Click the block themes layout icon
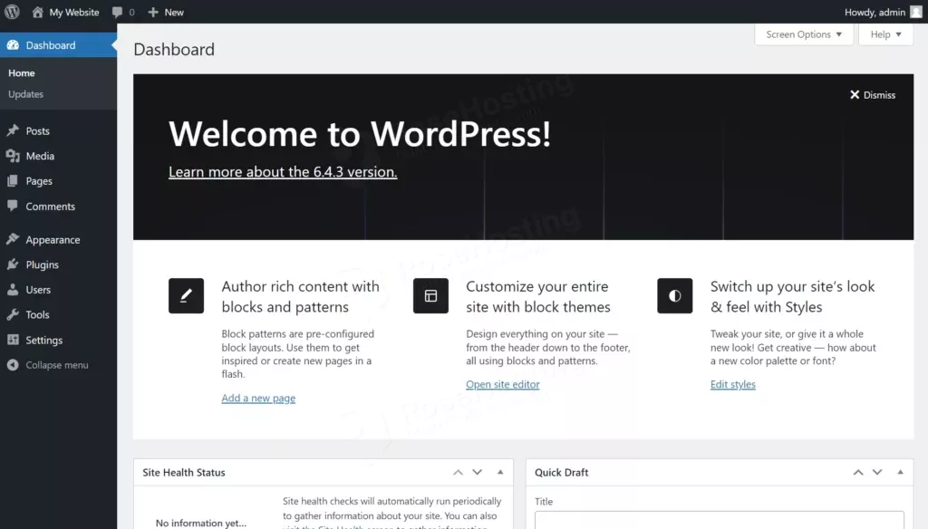Viewport: 928px width, 529px height. (430, 296)
